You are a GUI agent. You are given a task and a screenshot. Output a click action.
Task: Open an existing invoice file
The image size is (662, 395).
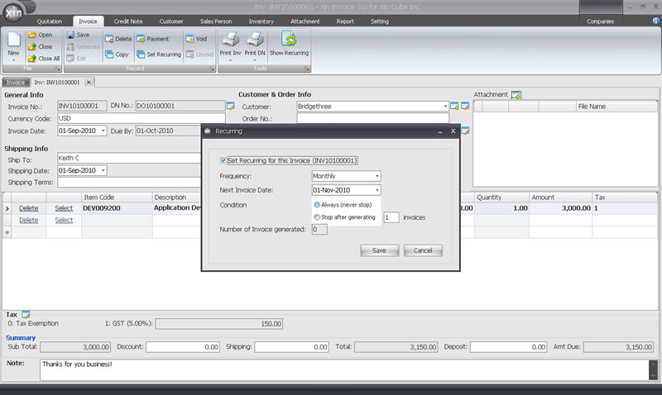pyautogui.click(x=40, y=35)
